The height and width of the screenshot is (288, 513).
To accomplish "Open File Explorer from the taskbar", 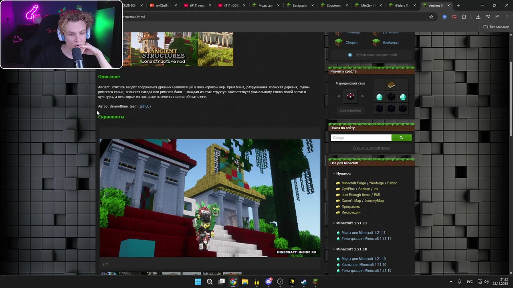I will click(245, 282).
